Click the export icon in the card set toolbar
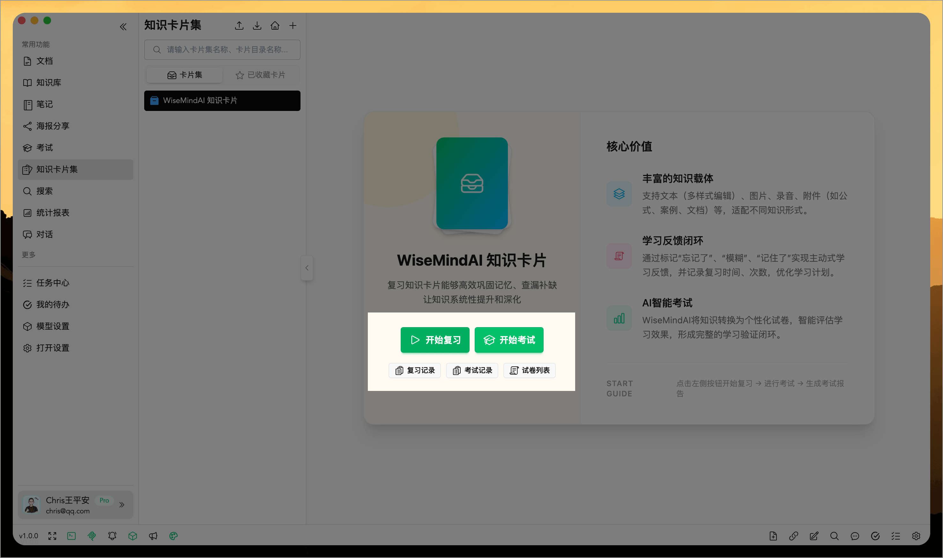The height and width of the screenshot is (558, 943). pyautogui.click(x=239, y=26)
